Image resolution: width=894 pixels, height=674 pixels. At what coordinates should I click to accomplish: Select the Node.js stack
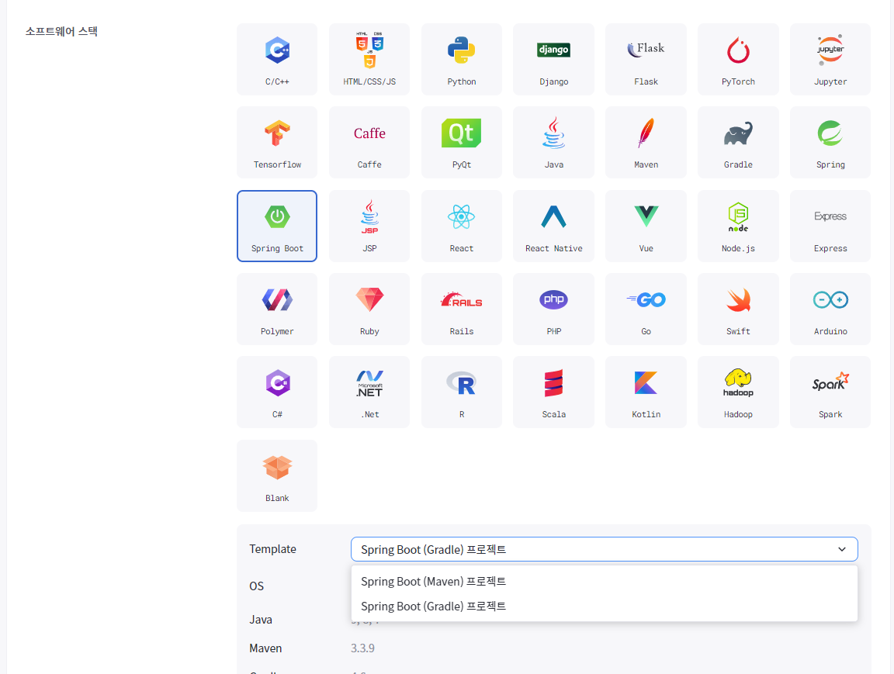[x=738, y=226]
